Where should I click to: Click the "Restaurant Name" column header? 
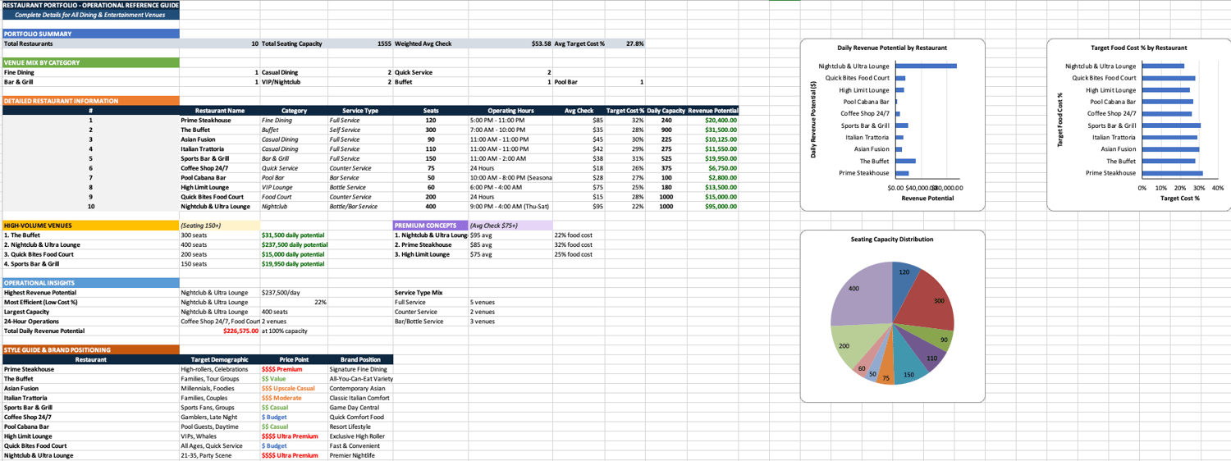(220, 111)
